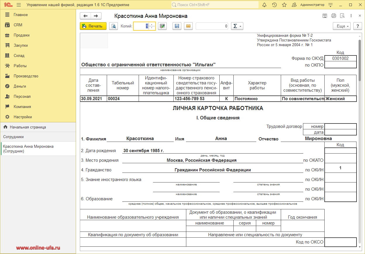Select Москва, Российская Федерация text

(202, 160)
